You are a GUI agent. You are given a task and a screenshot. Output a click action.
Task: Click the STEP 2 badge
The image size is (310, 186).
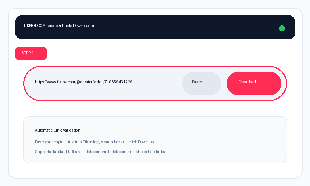pos(31,53)
